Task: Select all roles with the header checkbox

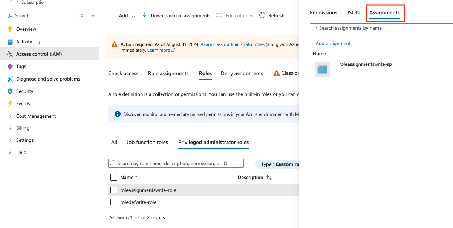Action: point(114,177)
